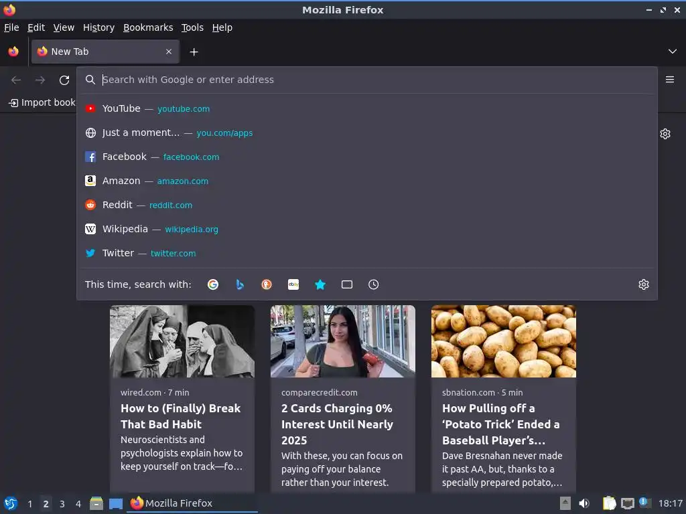Click the removable media eject tray icon
This screenshot has height=514, width=686.
pos(565,503)
